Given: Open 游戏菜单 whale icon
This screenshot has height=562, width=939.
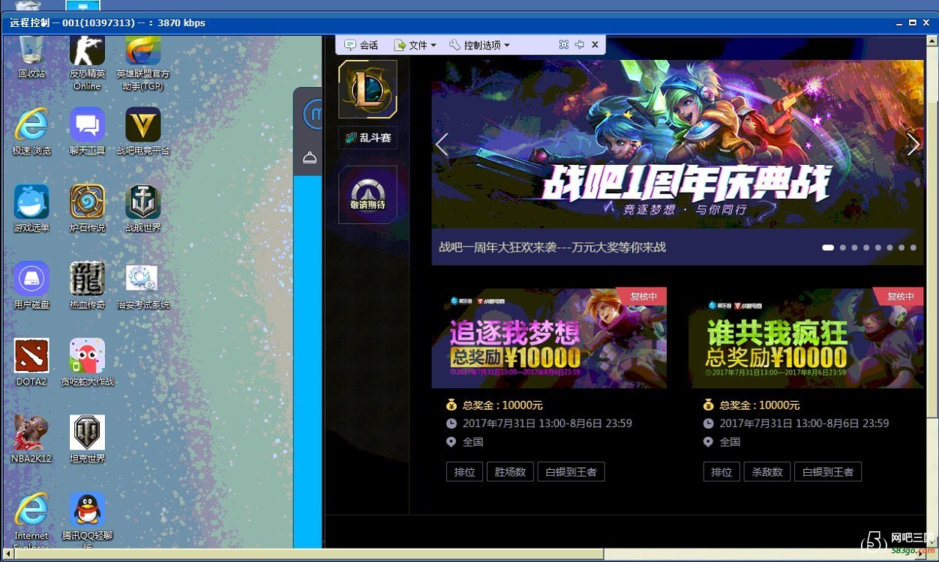Looking at the screenshot, I should (x=31, y=208).
